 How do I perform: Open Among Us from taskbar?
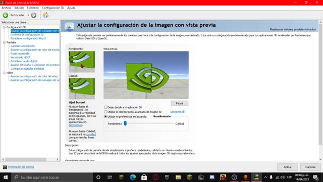223,177
